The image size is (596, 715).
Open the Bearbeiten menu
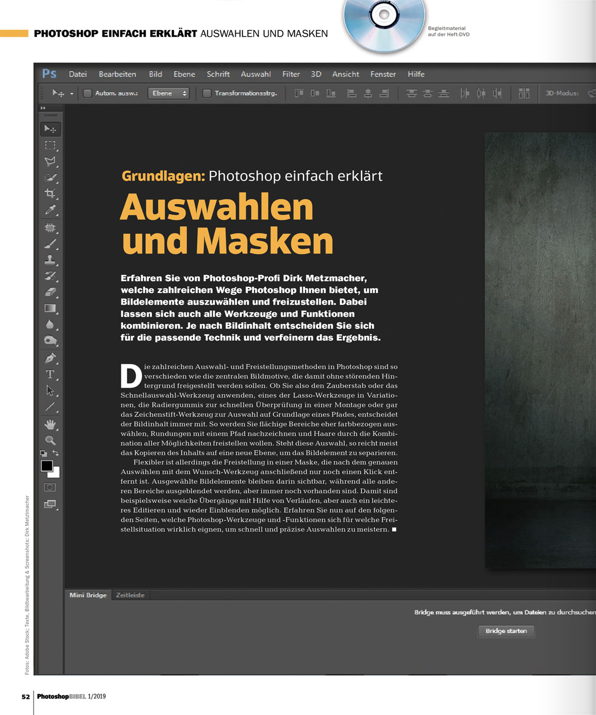coord(117,74)
